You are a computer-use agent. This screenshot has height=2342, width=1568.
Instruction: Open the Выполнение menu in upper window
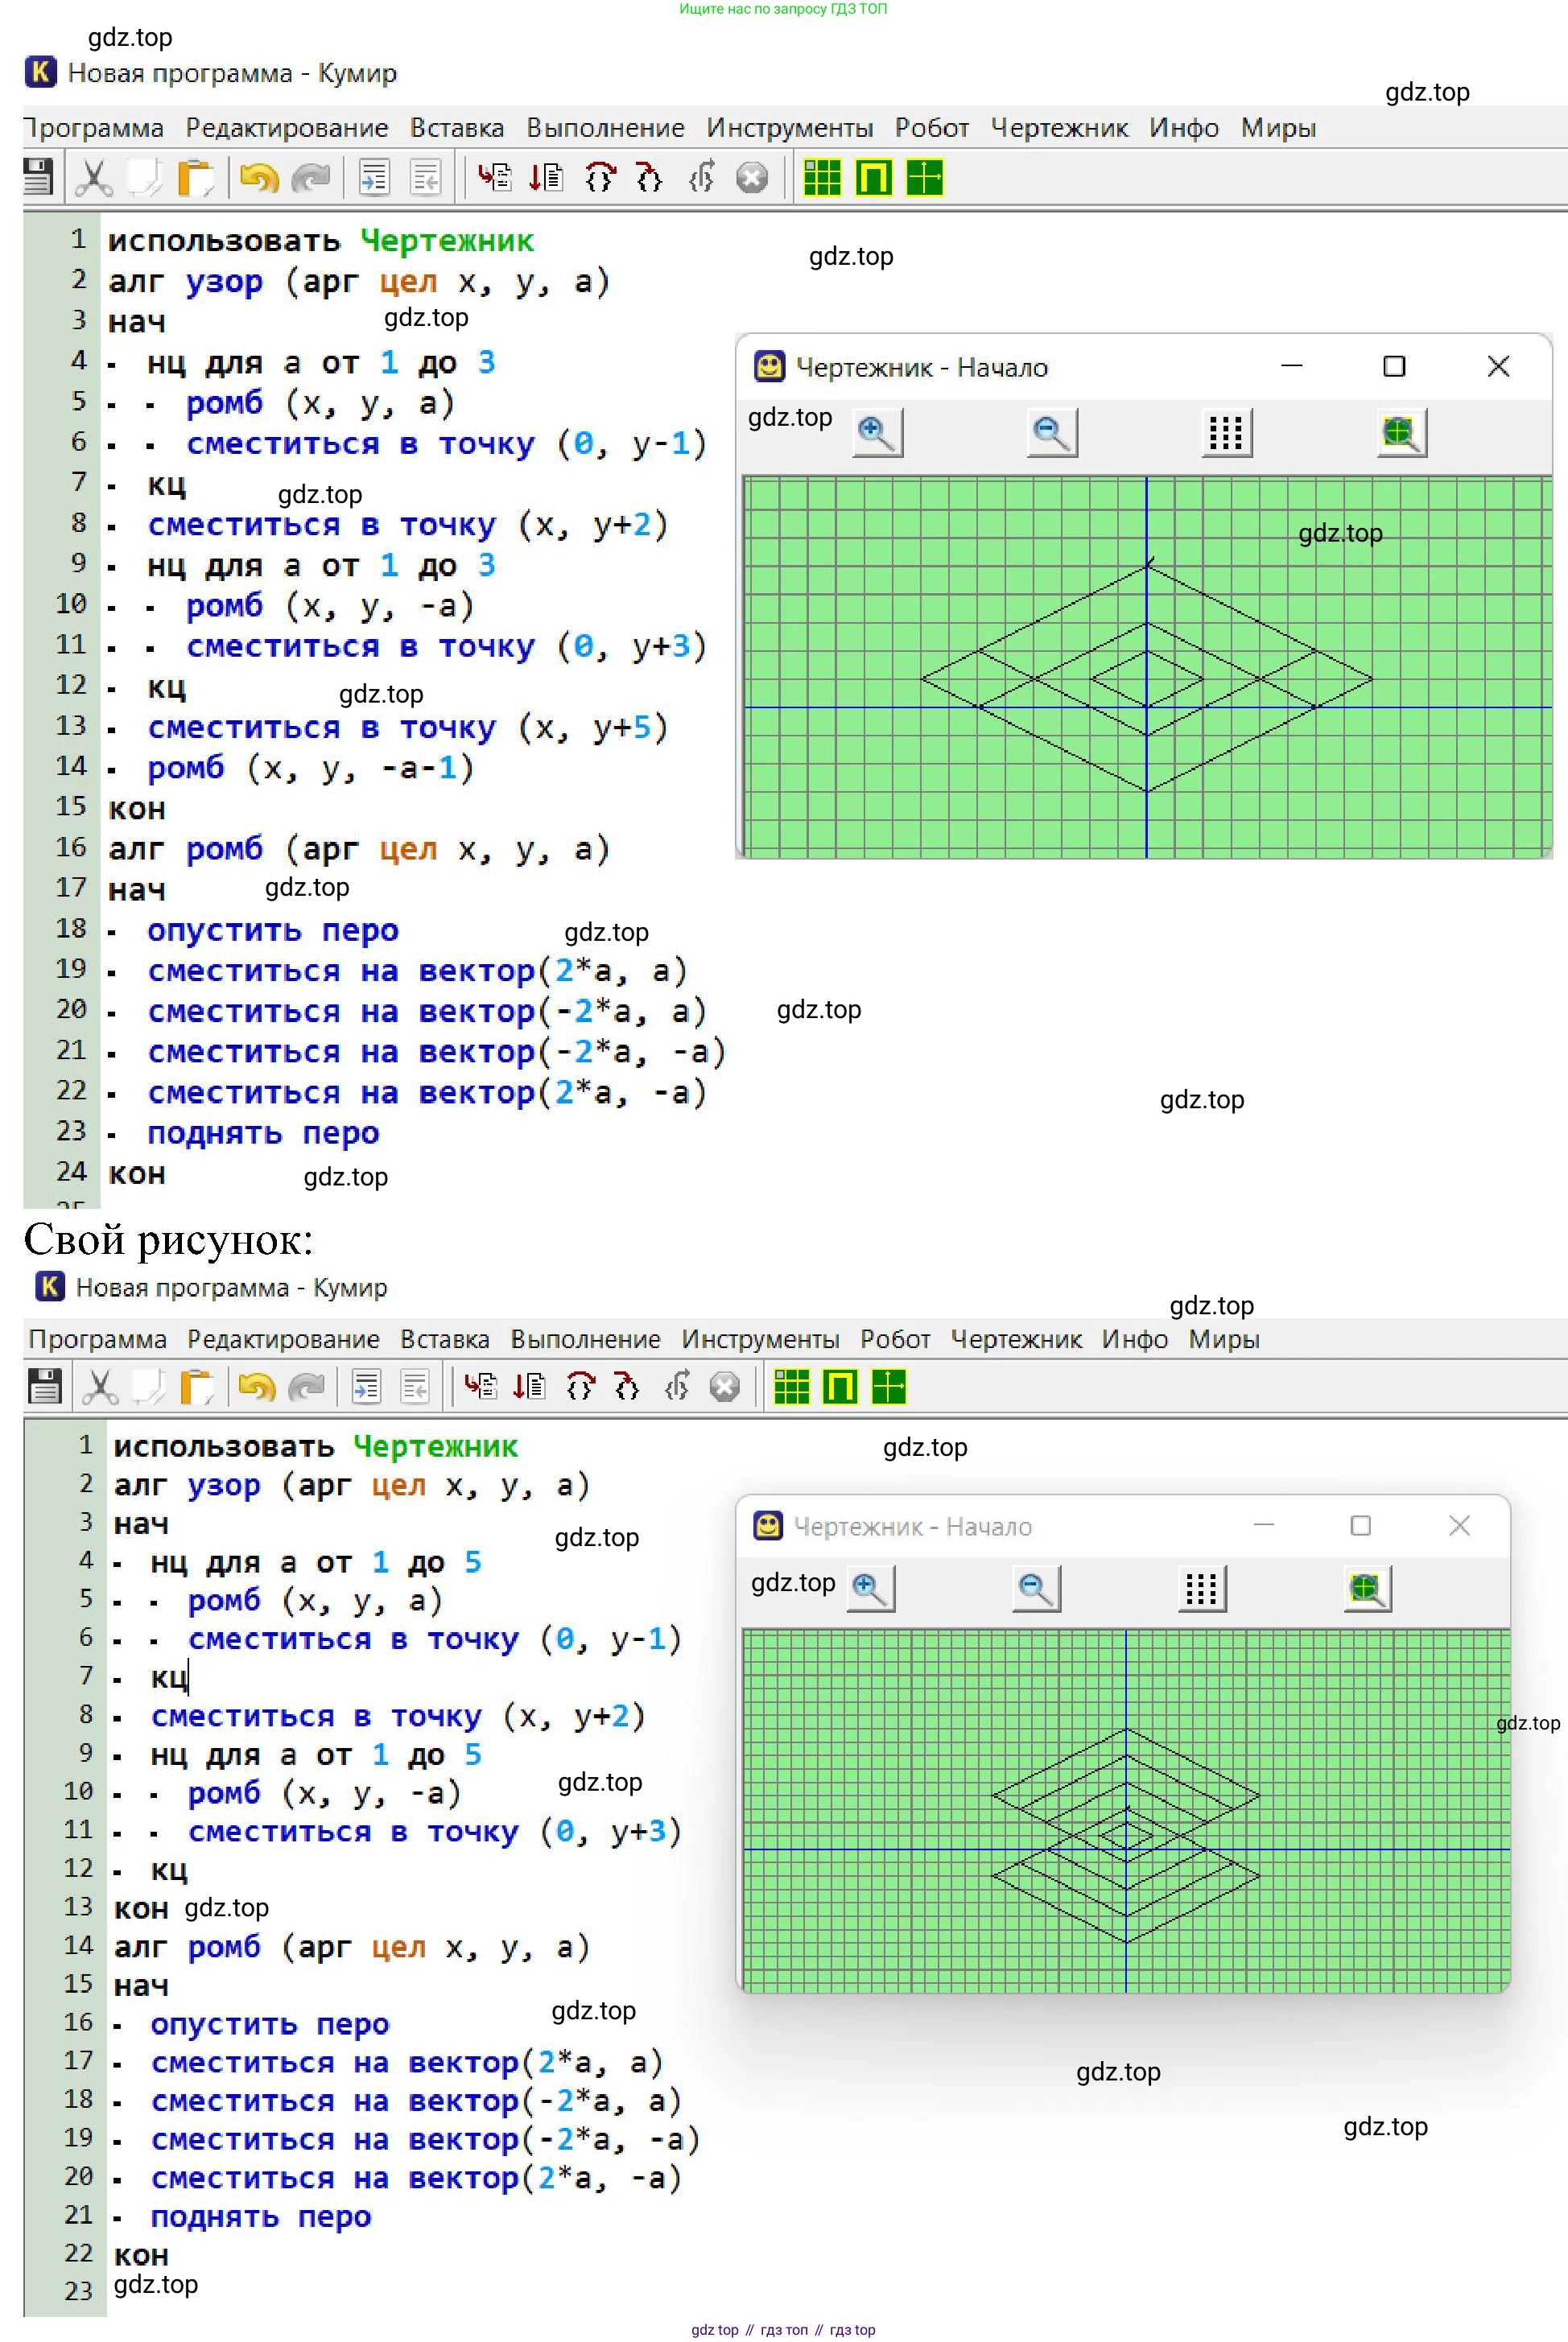pyautogui.click(x=605, y=128)
